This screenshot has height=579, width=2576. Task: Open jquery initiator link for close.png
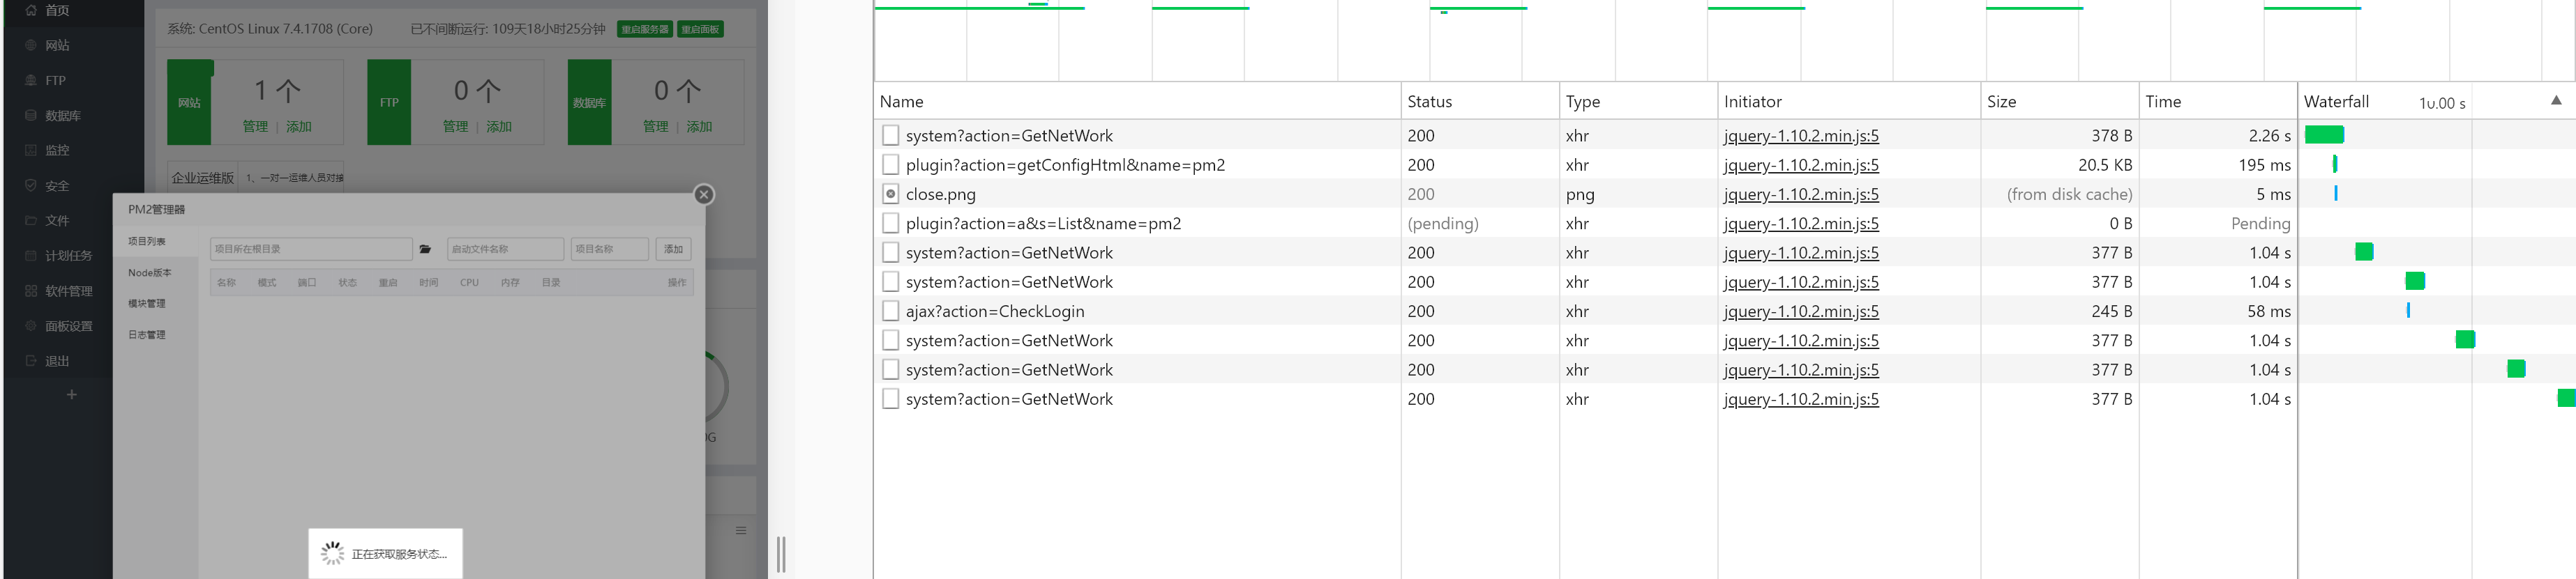pyautogui.click(x=1801, y=194)
